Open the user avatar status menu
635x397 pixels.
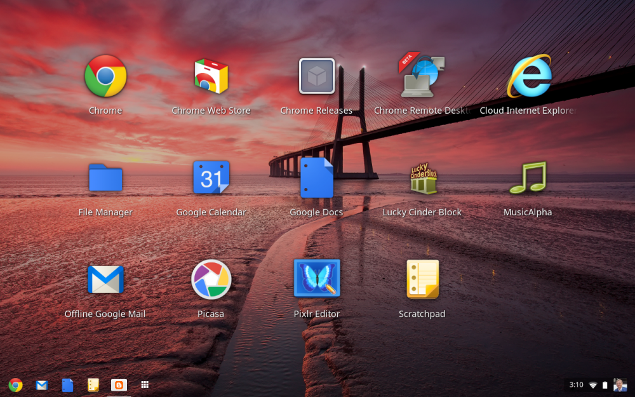click(620, 385)
